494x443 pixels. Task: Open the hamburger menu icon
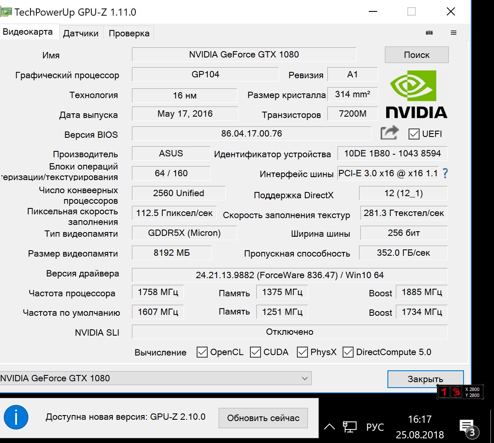pyautogui.click(x=453, y=33)
